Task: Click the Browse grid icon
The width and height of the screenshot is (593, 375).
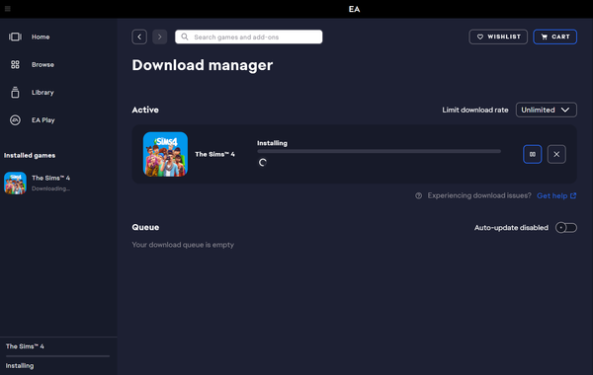Action: (x=15, y=64)
